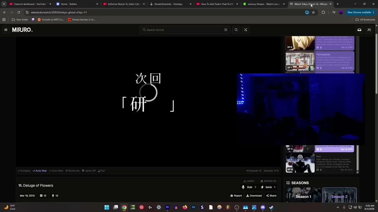This screenshot has width=378, height=212.
Task: Open Chrome extensions puzzle icon
Action: pyautogui.click(x=323, y=12)
